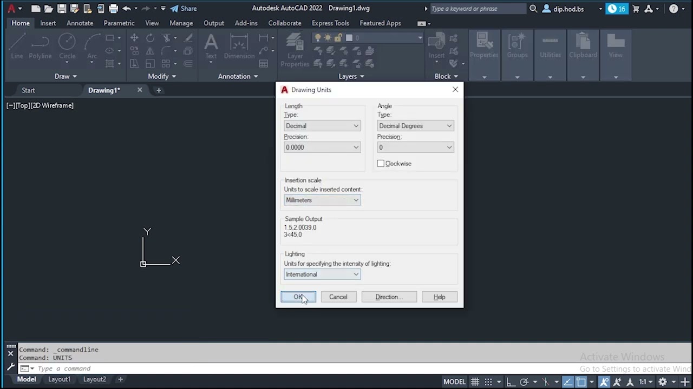Click the New drawing icon in quick access toolbar
The image size is (693, 389).
pos(36,9)
